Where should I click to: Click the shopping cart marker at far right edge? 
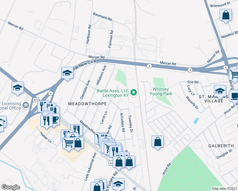point(234,75)
